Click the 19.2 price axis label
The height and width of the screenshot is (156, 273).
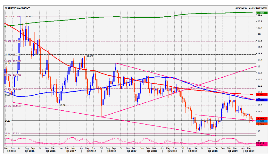pyautogui.click(x=260, y=47)
